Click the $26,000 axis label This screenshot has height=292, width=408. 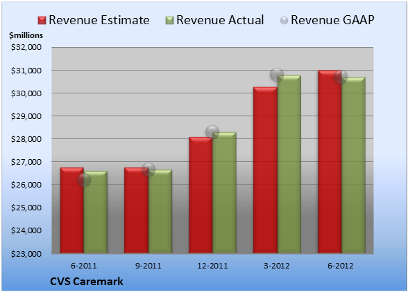[x=26, y=185]
